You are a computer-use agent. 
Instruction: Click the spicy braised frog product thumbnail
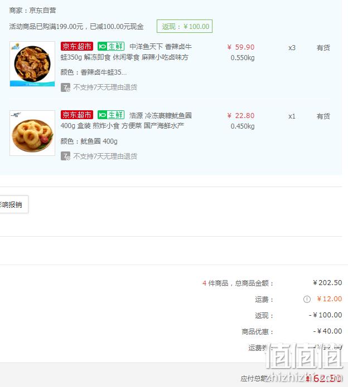click(32, 64)
